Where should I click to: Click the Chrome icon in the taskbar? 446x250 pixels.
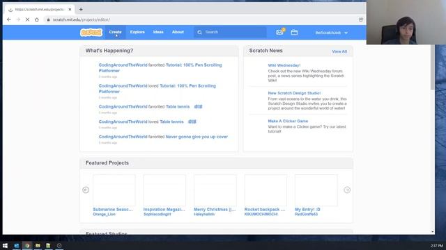tap(27, 245)
